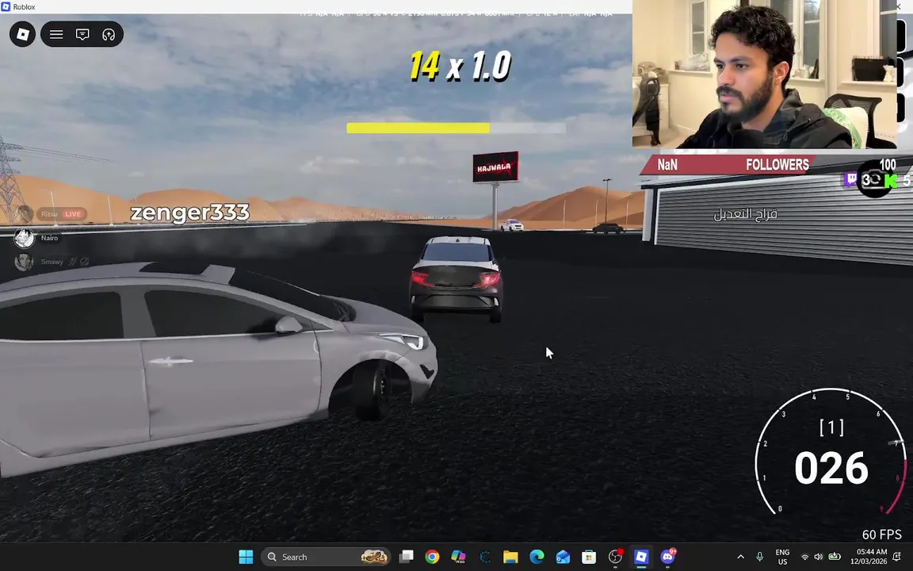Screen dimensions: 913x571
Task: Click the zenger333 player name tag
Action: point(190,213)
